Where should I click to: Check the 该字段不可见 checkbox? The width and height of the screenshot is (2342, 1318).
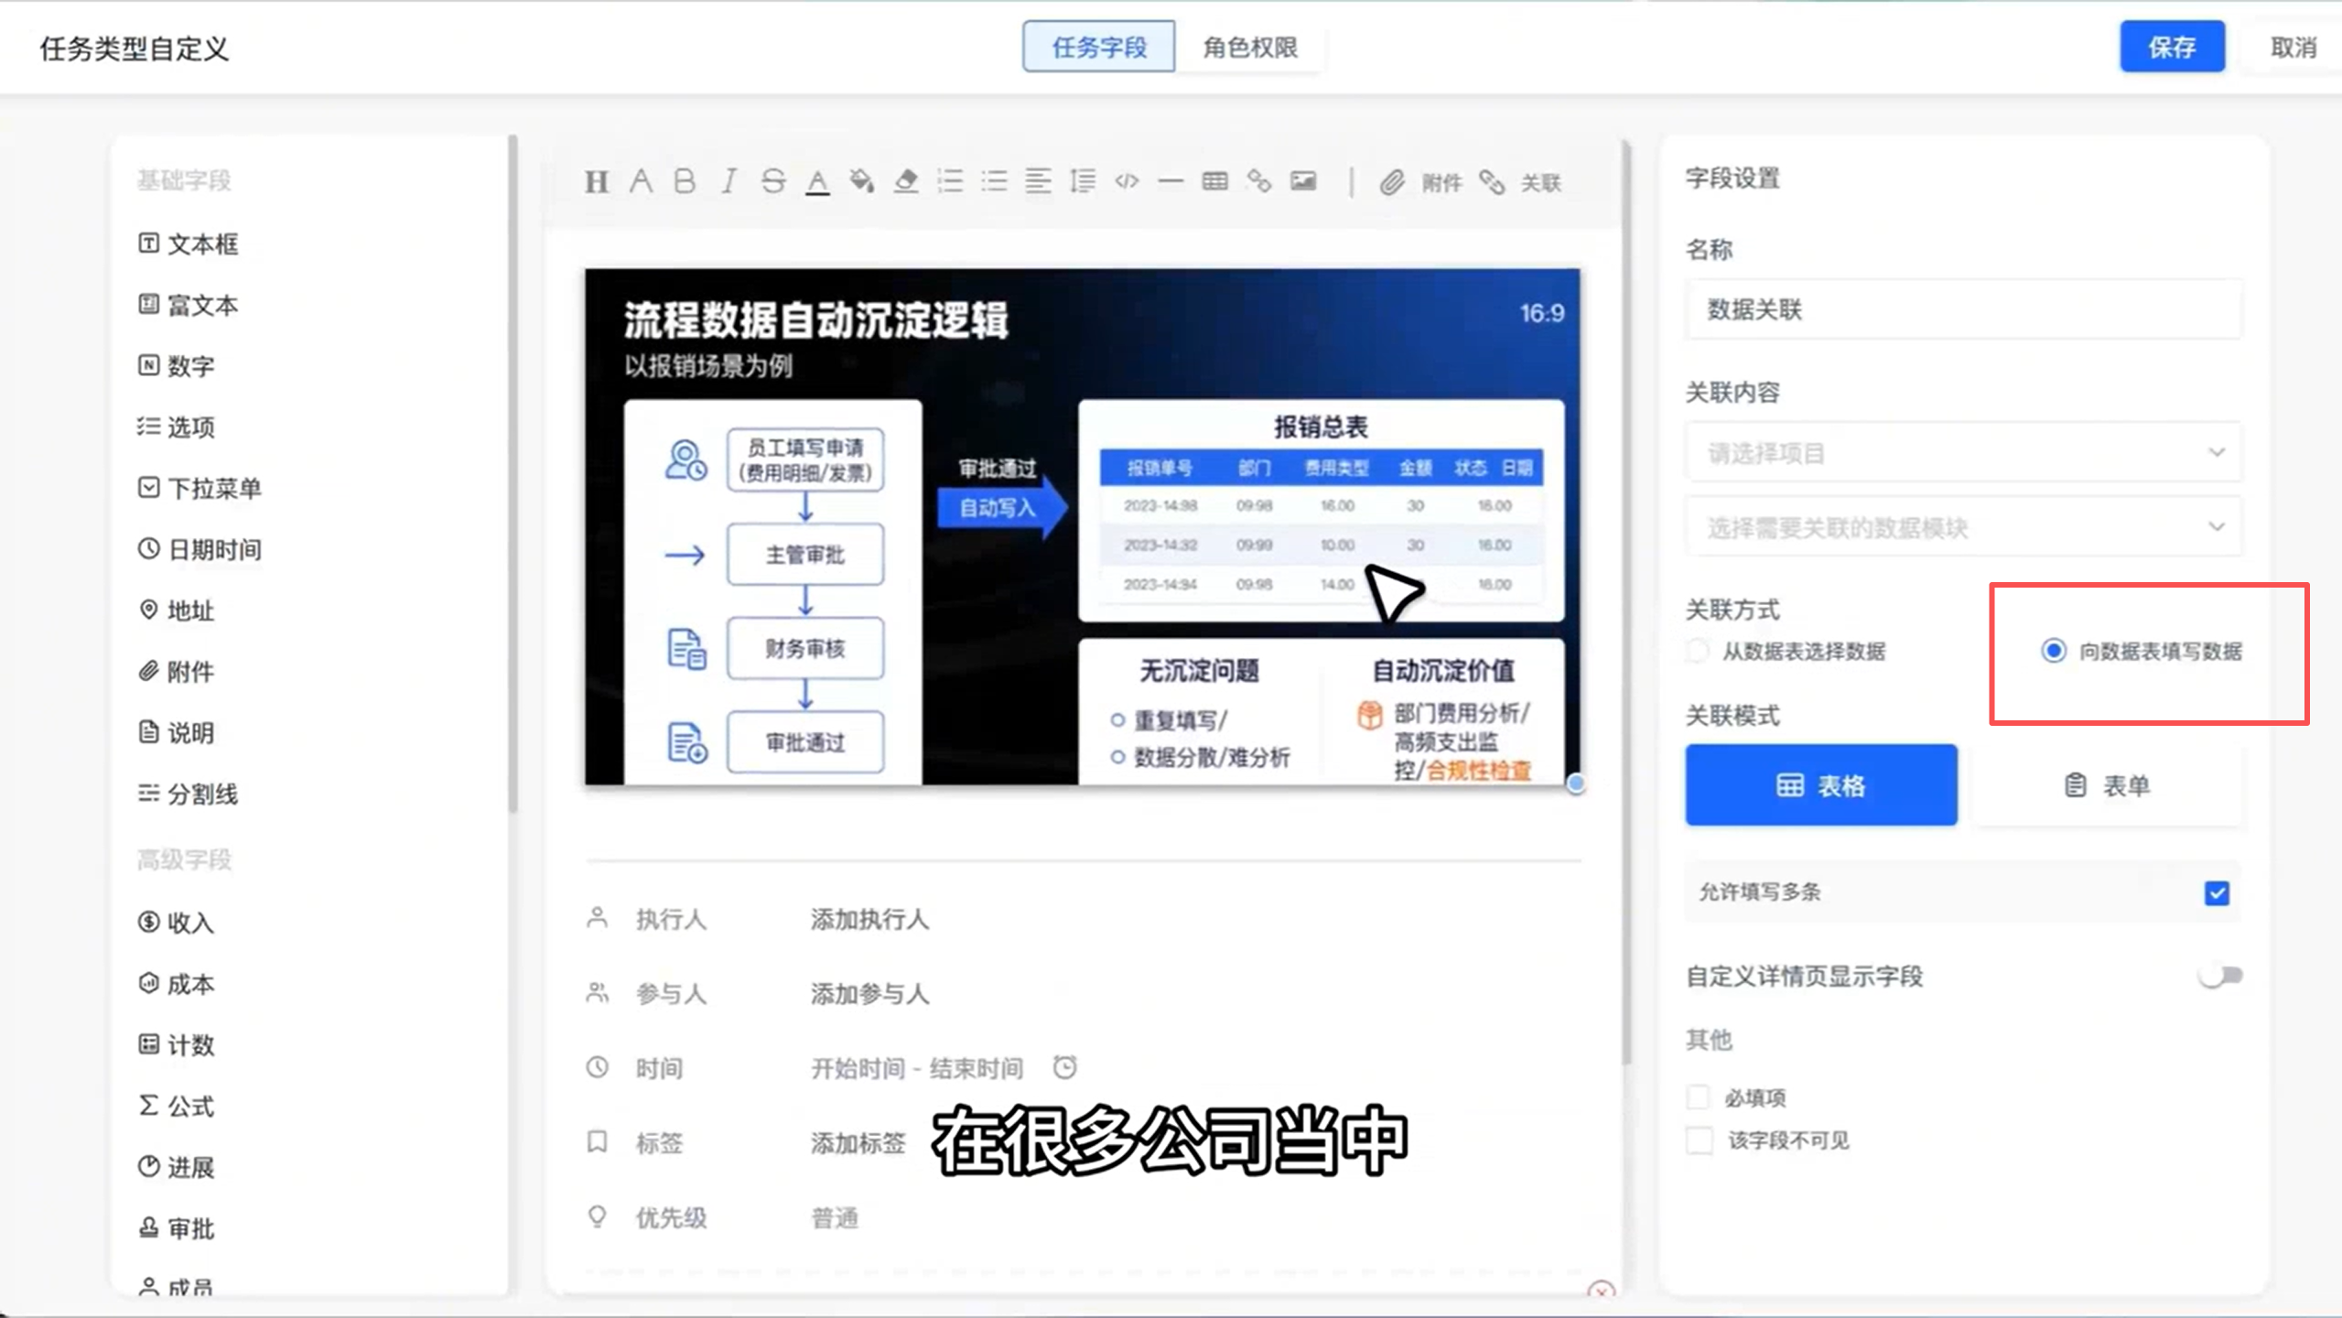click(1699, 1140)
